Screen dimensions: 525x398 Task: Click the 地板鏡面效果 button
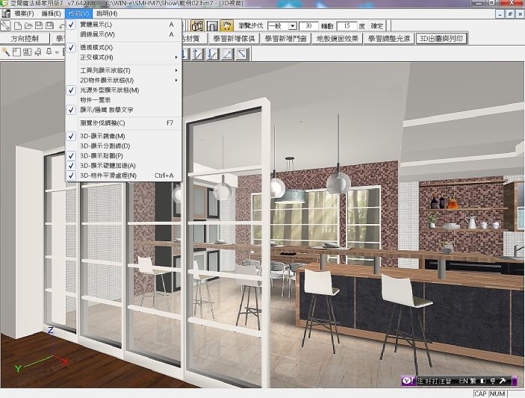[x=338, y=39]
